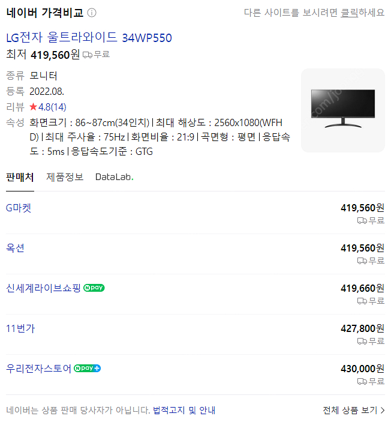This screenshot has width=388, height=425.
Task: Click the red star review rating 4.8(14)
Action: tap(47, 107)
